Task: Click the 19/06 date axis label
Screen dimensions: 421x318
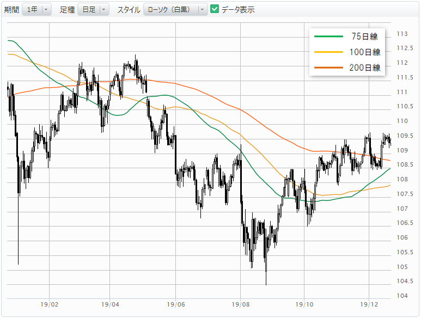Action: [x=176, y=304]
